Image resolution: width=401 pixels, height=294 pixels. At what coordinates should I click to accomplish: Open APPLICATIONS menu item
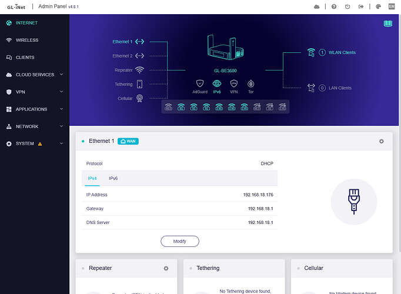[35, 109]
